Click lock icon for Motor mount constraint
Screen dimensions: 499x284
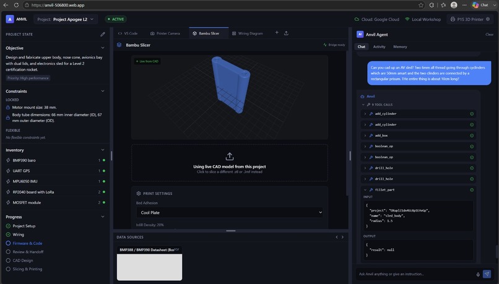(x=8, y=108)
